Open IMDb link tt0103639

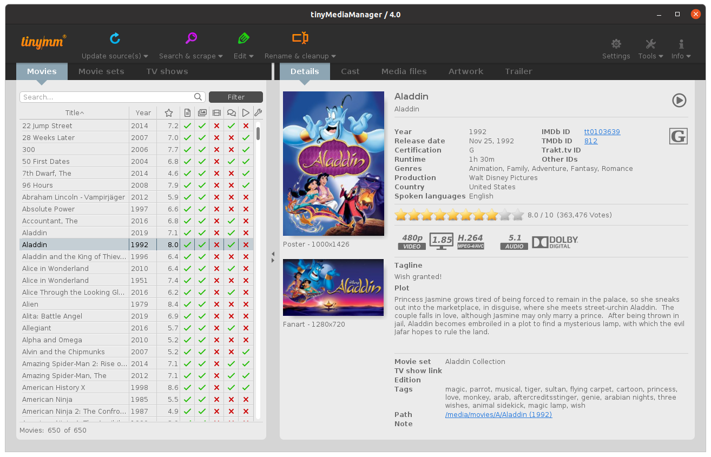tap(602, 132)
